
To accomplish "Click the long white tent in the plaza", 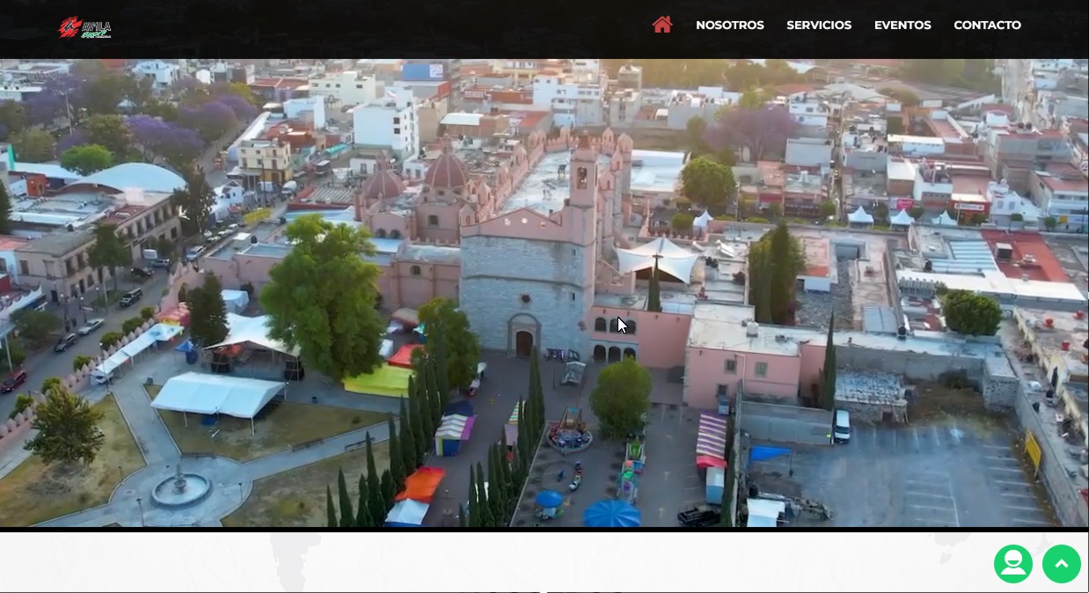I will [x=216, y=396].
